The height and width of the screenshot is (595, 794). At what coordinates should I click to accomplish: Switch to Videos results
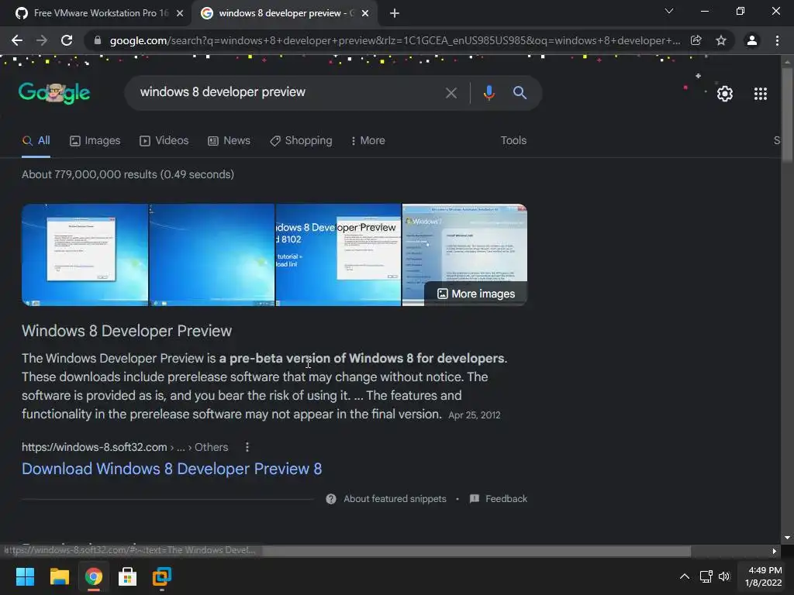[164, 141]
